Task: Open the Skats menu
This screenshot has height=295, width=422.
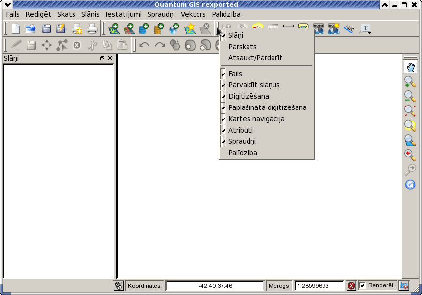Action: point(66,14)
